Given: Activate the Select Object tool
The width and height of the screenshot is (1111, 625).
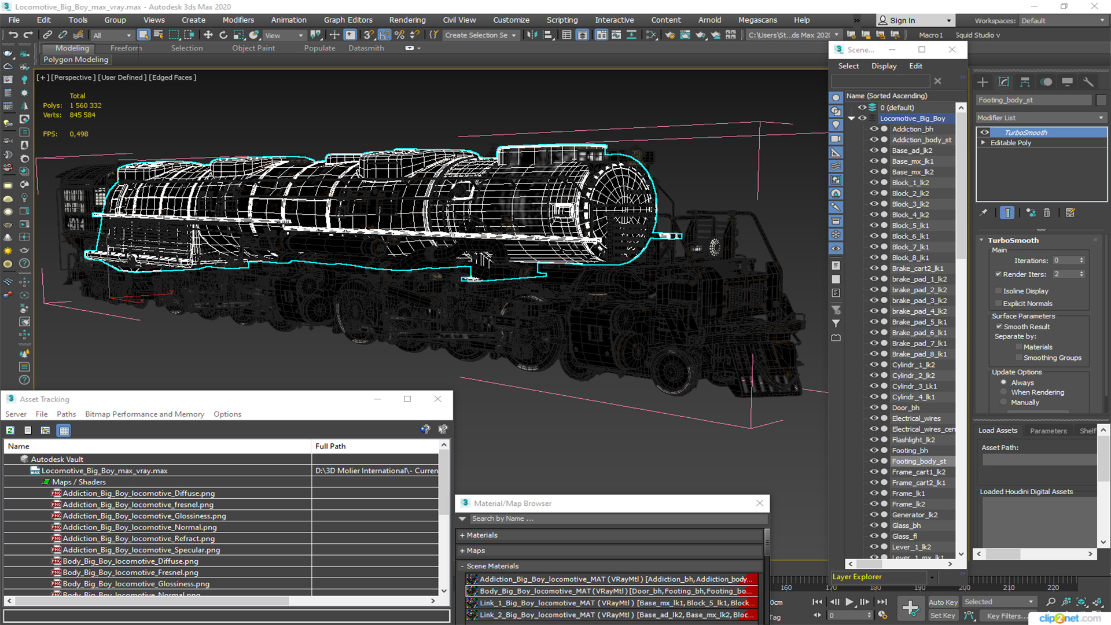Looking at the screenshot, I should [144, 35].
